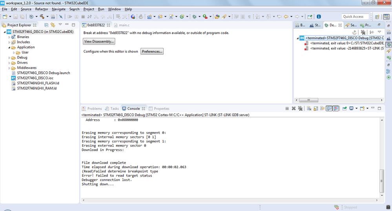The height and width of the screenshot is (211, 392).
Task: Expand the Drivers folder
Action: (x=9, y=63)
